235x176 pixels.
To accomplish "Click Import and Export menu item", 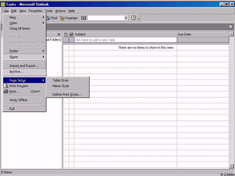I will 24,66.
